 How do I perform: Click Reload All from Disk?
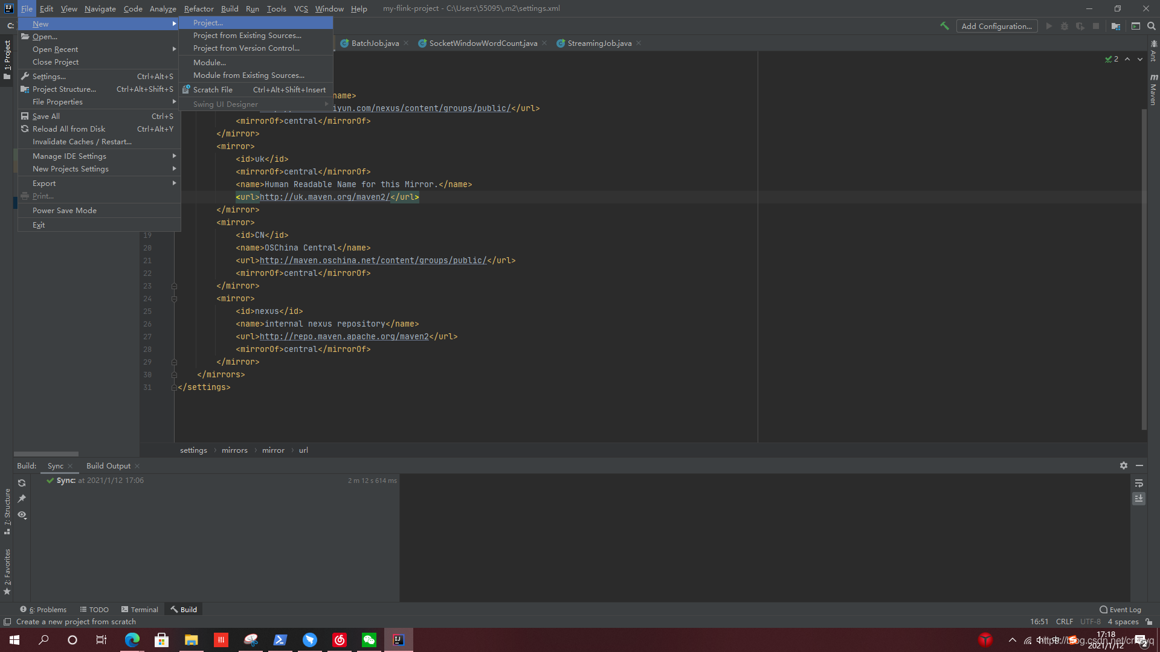99,129
